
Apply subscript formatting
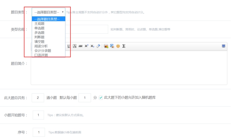click(92, 46)
